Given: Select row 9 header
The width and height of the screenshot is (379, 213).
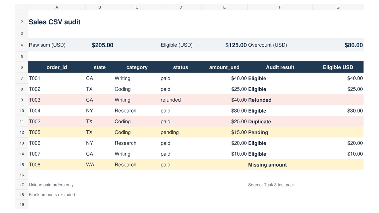Looking at the screenshot, I should pyautogui.click(x=22, y=100).
